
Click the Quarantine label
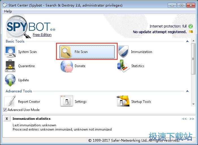point(26,66)
